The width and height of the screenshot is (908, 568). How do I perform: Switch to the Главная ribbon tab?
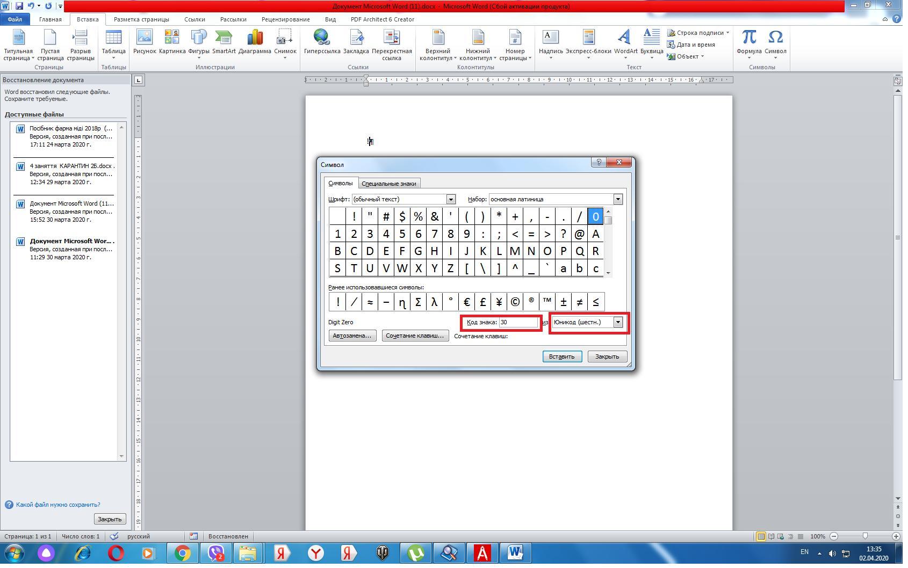pyautogui.click(x=51, y=19)
